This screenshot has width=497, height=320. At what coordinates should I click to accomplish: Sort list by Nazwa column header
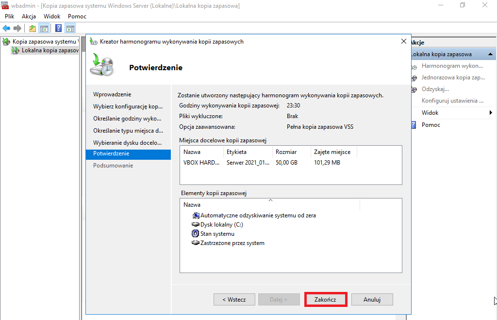(192, 205)
